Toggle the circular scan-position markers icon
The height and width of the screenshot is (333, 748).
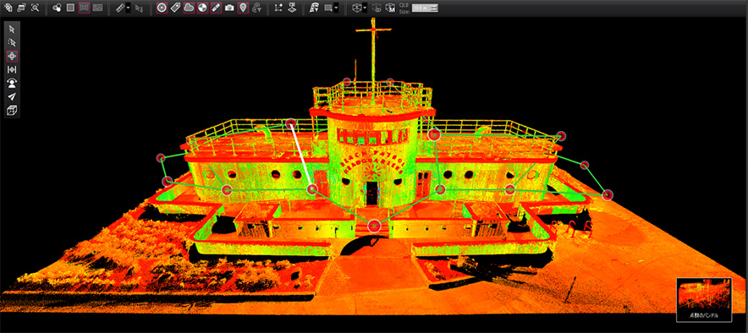[162, 8]
